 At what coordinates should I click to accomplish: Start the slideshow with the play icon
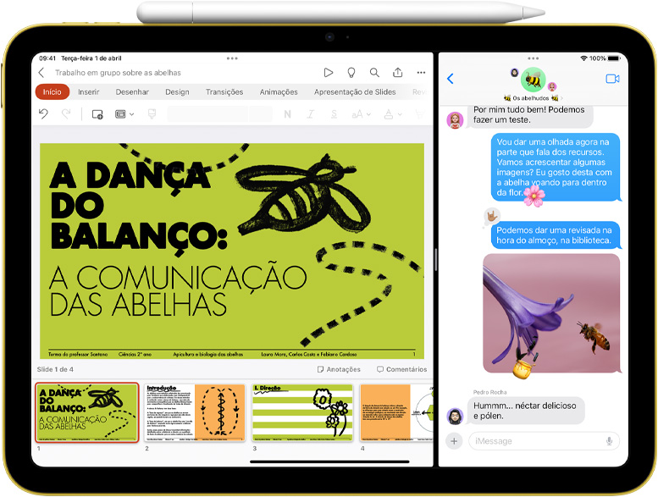[x=329, y=73]
